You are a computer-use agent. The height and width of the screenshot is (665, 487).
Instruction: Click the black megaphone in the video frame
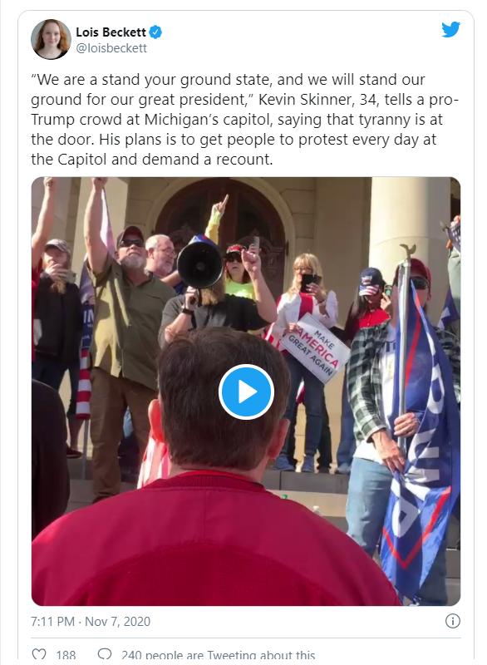click(200, 265)
